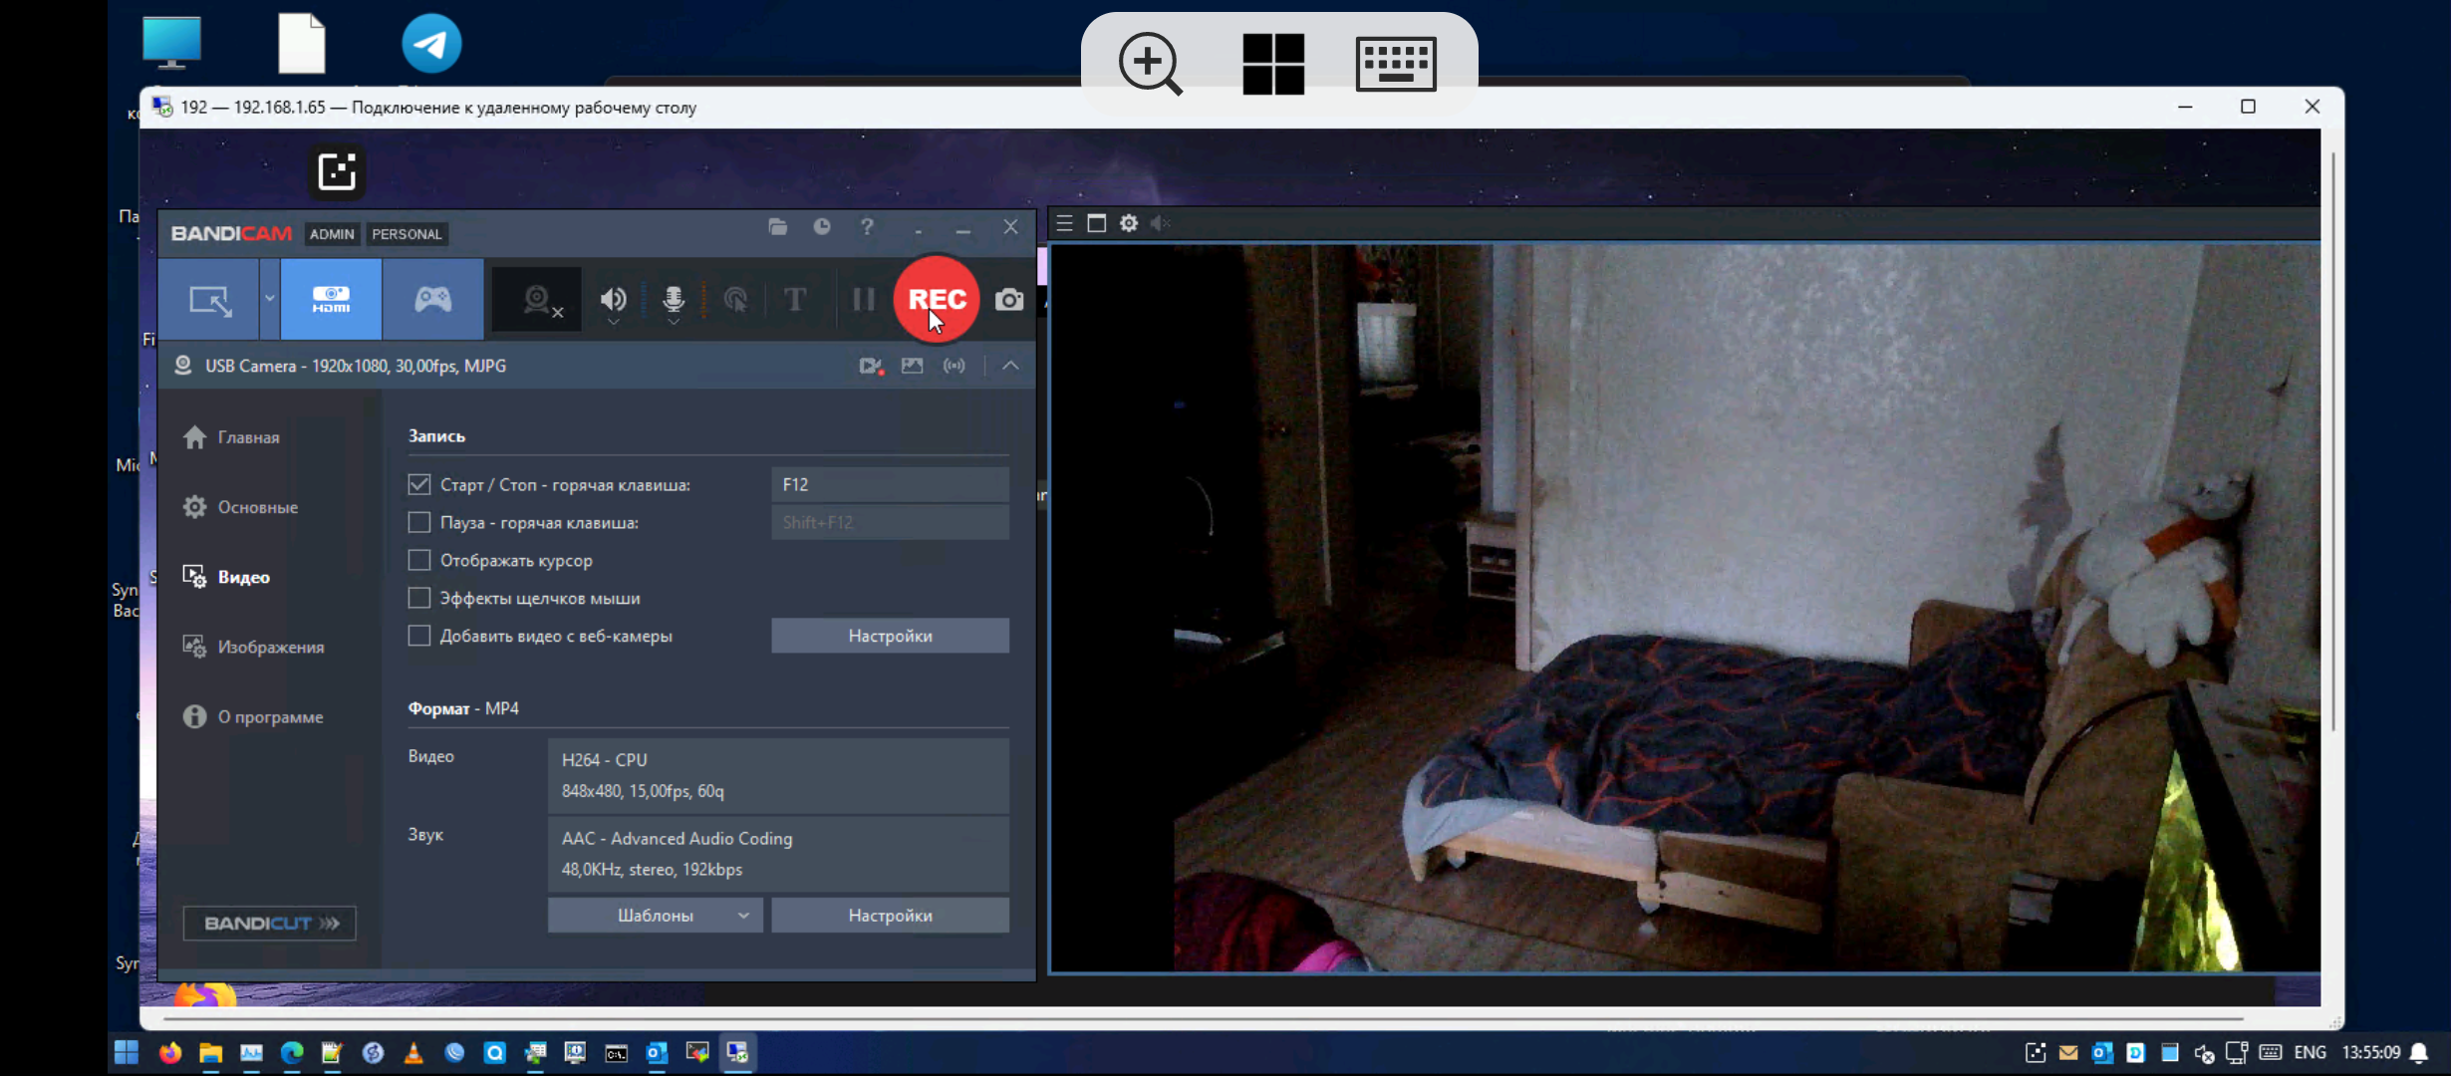
Task: Open the output folder icon
Action: 778,227
